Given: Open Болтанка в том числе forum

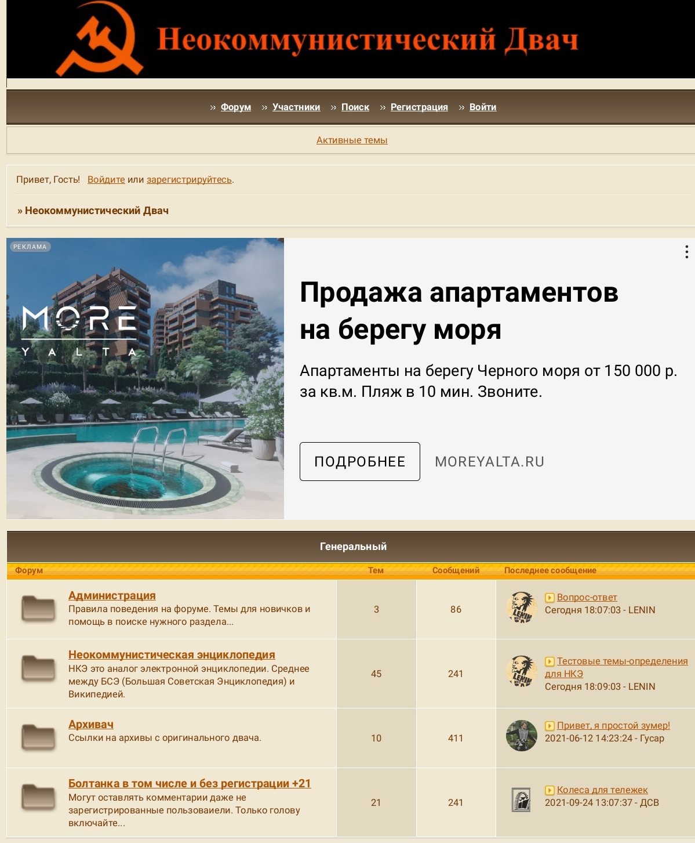Looking at the screenshot, I should pos(190,784).
